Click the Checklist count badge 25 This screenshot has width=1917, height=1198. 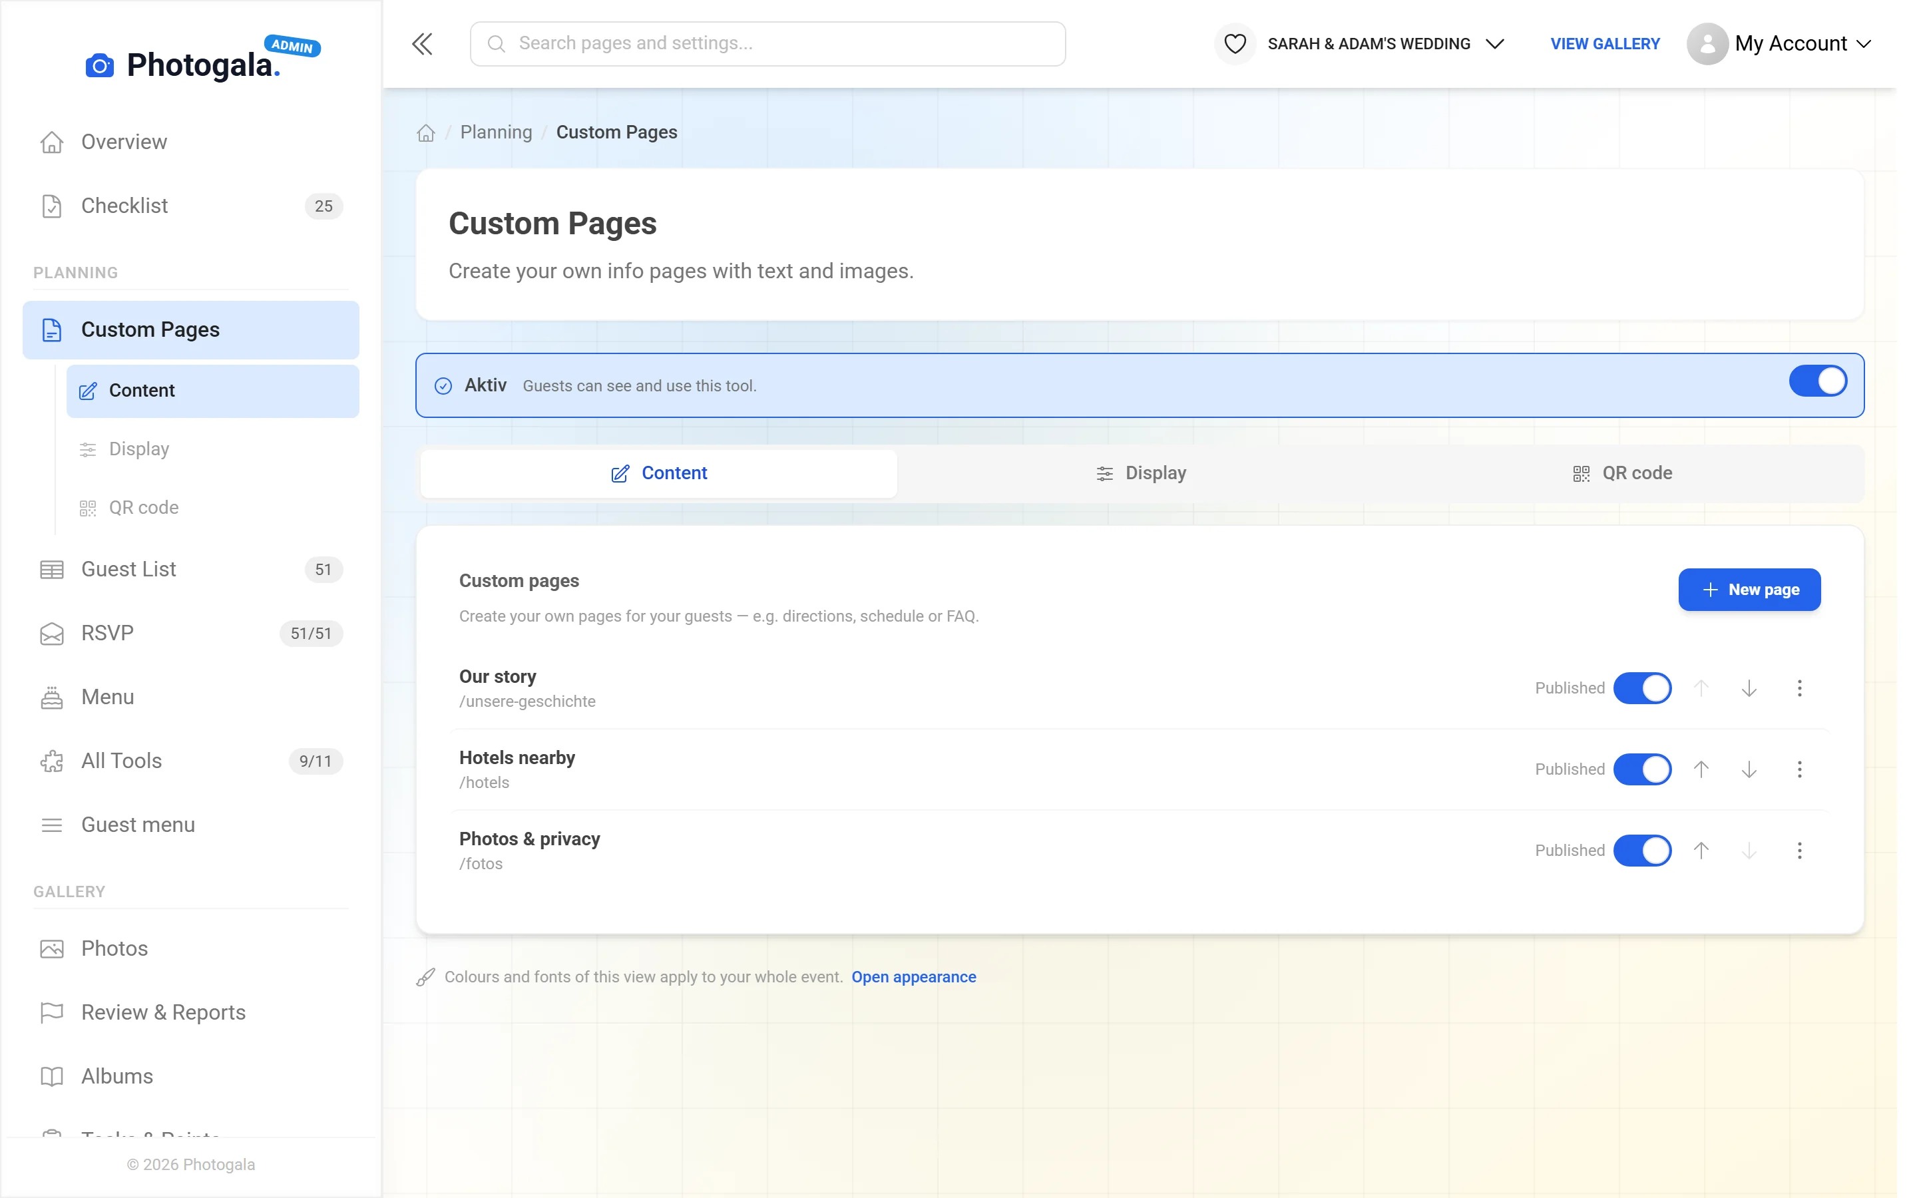323,206
